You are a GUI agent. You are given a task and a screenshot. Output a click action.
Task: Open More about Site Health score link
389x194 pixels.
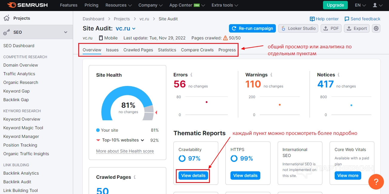[125, 151]
